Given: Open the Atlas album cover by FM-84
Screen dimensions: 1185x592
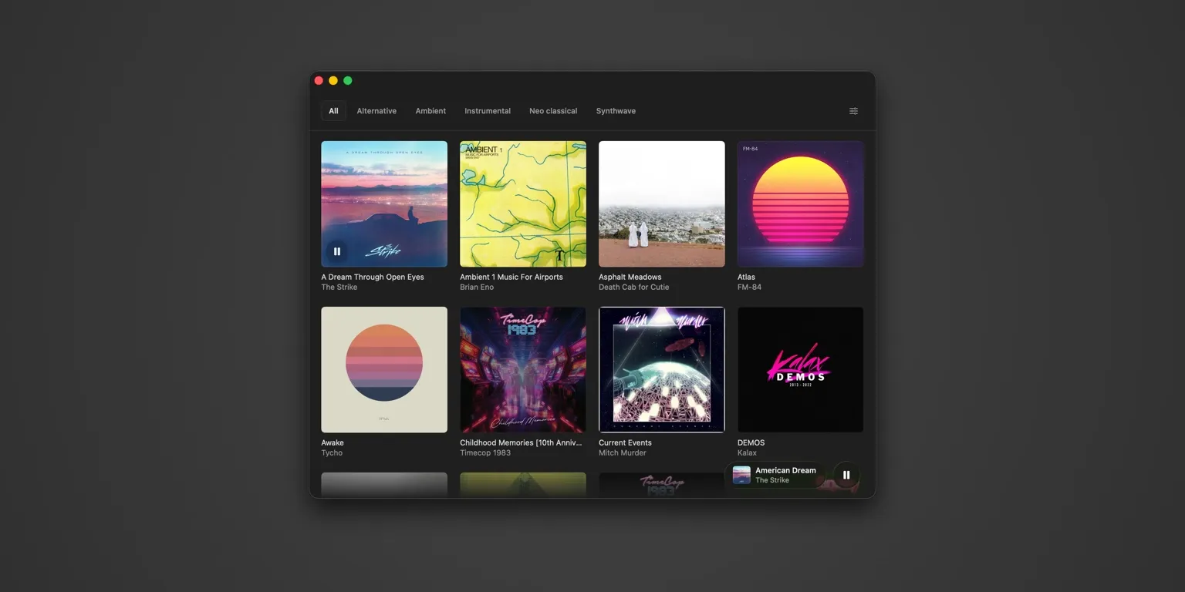Looking at the screenshot, I should pyautogui.click(x=801, y=203).
